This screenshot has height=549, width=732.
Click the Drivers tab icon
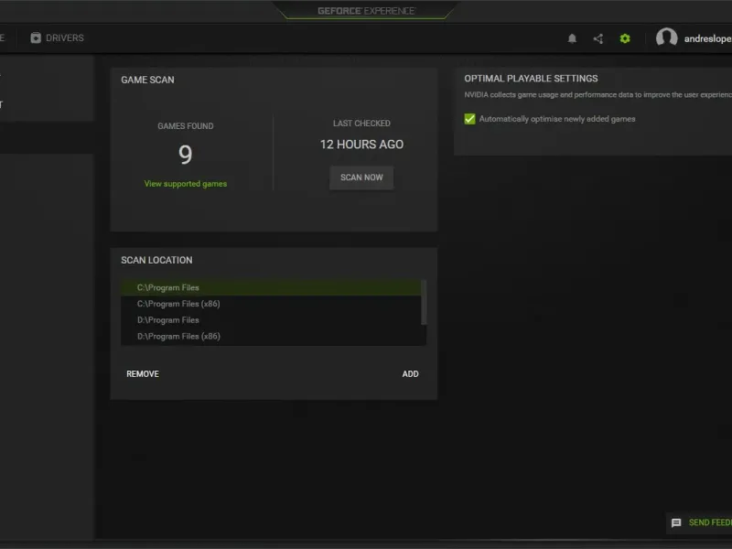(36, 38)
